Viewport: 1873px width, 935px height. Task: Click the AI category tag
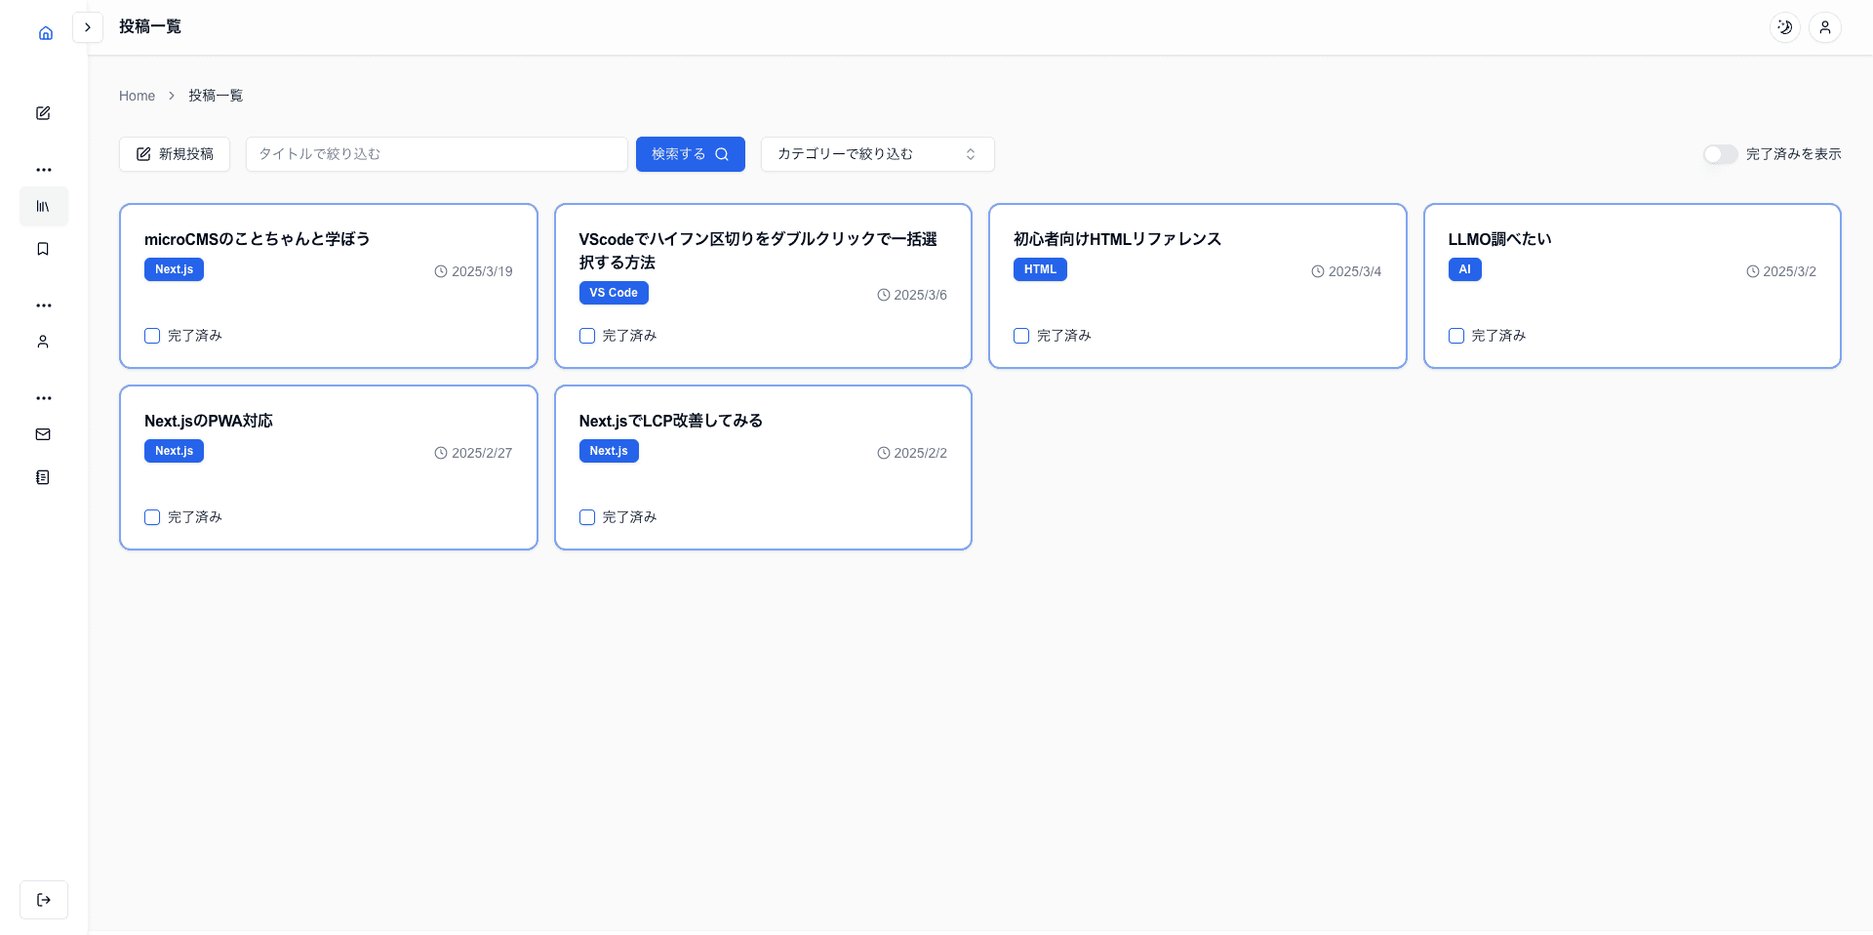click(x=1464, y=269)
